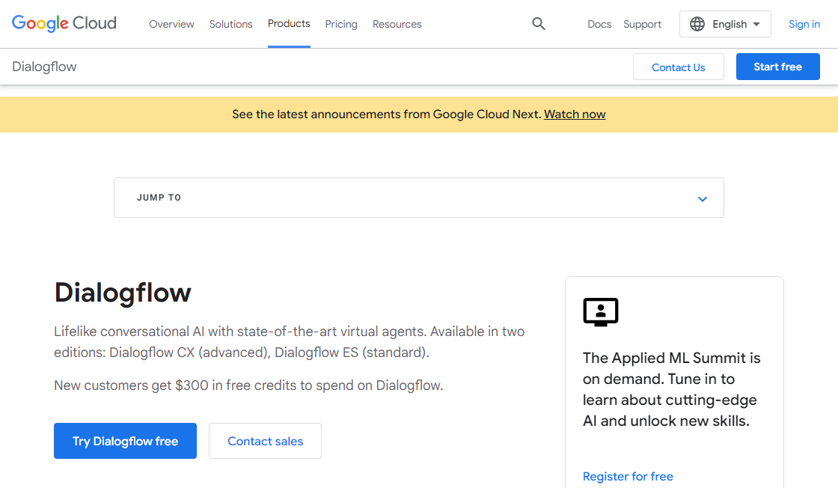Select the Products tab
This screenshot has width=838, height=488.
(289, 23)
